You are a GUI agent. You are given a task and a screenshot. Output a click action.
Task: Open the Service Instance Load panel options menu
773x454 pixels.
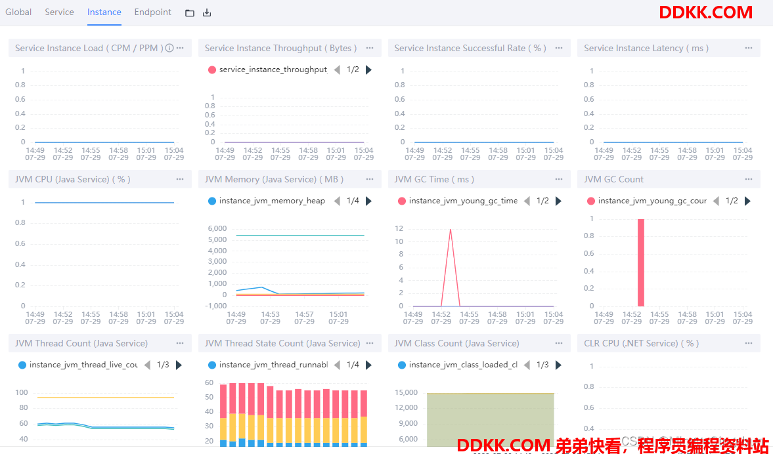click(180, 48)
